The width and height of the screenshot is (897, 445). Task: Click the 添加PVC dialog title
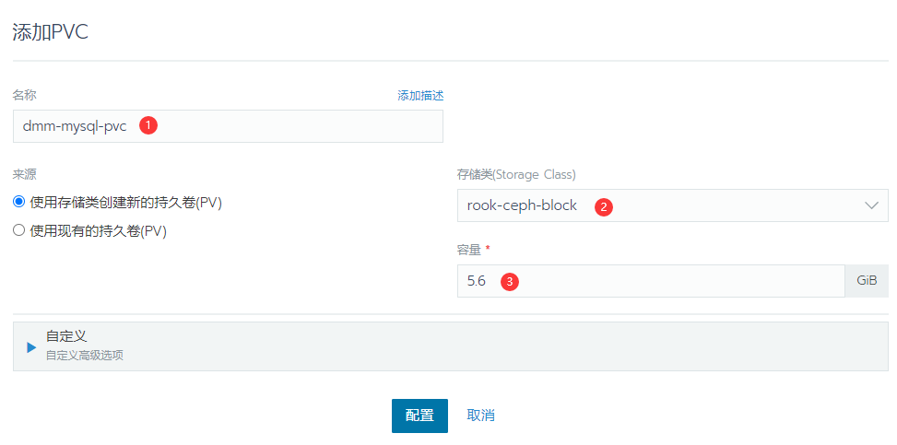click(51, 32)
